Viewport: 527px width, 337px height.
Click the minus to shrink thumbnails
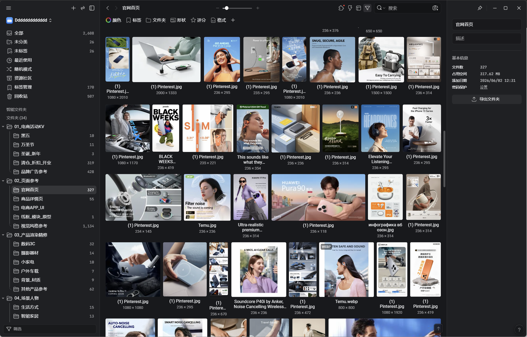[217, 8]
